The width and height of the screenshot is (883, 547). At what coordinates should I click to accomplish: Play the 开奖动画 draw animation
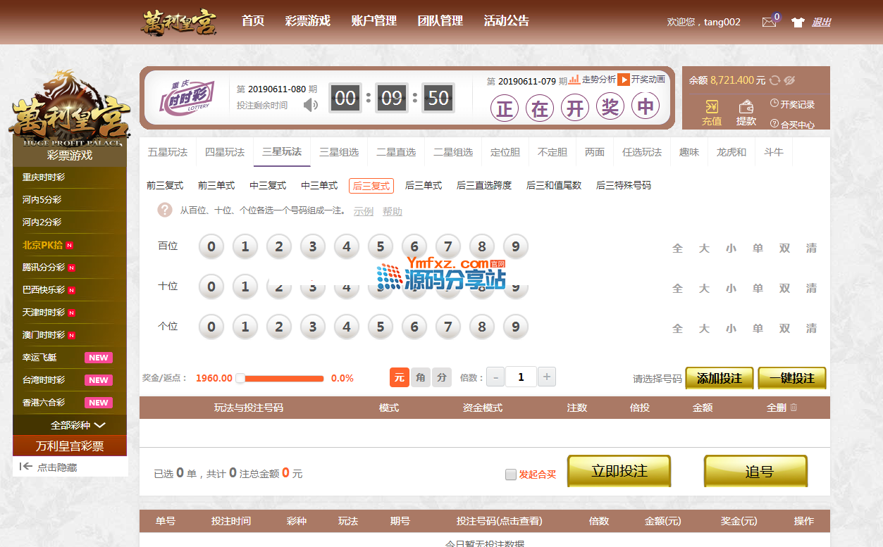[624, 80]
